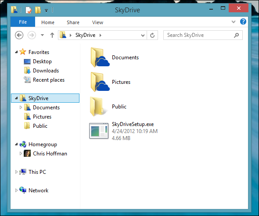
Task: Switch to the View ribbon tab
Action: (97, 22)
